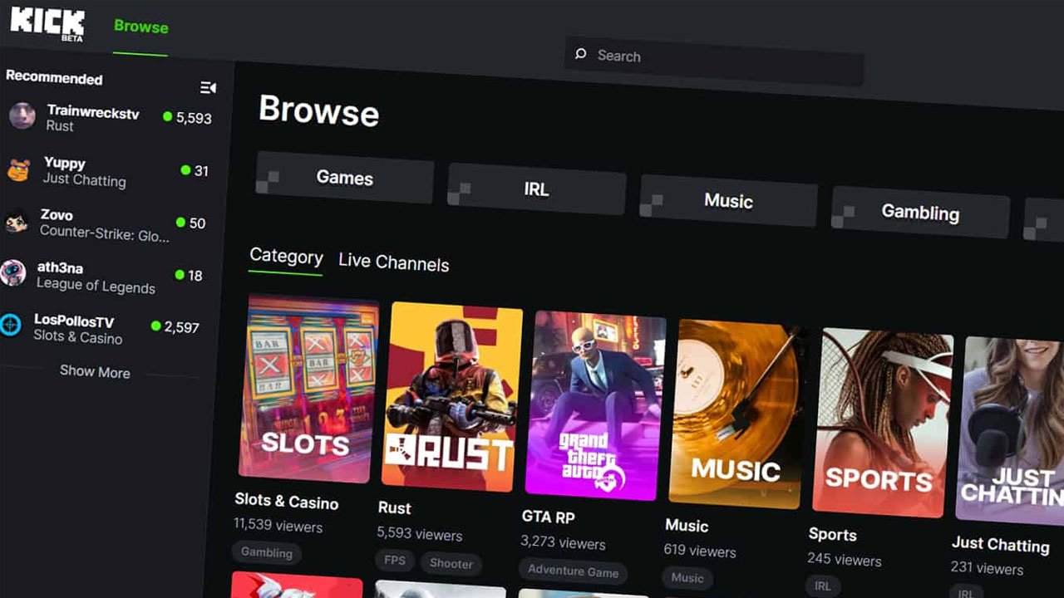The height and width of the screenshot is (598, 1064).
Task: Click the '11,539 viewers' text
Action: coord(278,525)
